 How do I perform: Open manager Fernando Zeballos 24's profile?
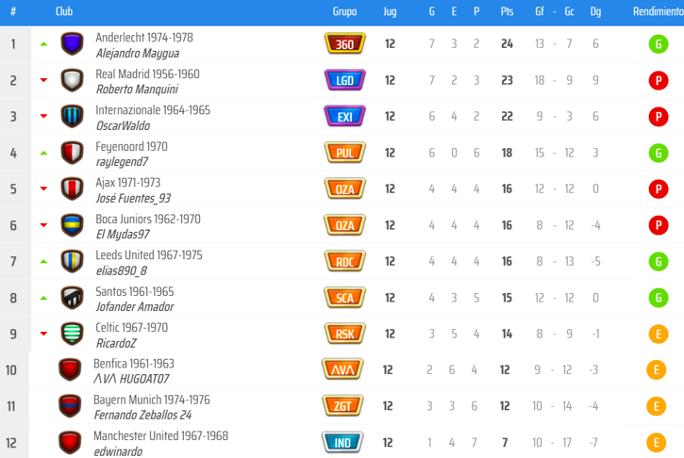tap(142, 415)
